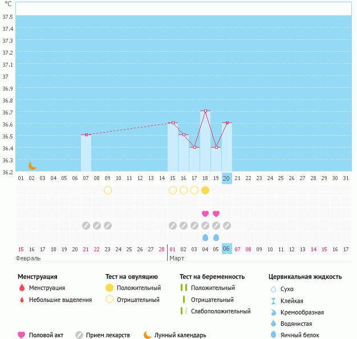Click the 36.7 temperature point on day 18
This screenshot has width=357, height=339.
pyautogui.click(x=205, y=111)
